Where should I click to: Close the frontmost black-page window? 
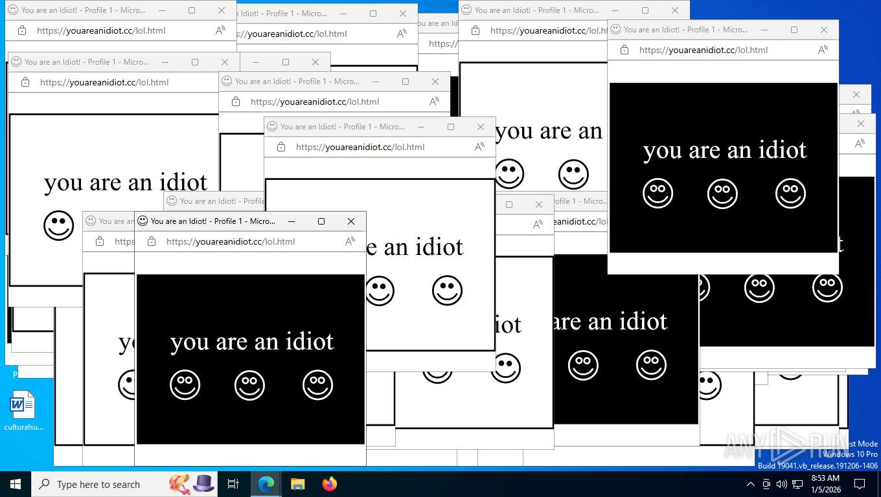351,221
